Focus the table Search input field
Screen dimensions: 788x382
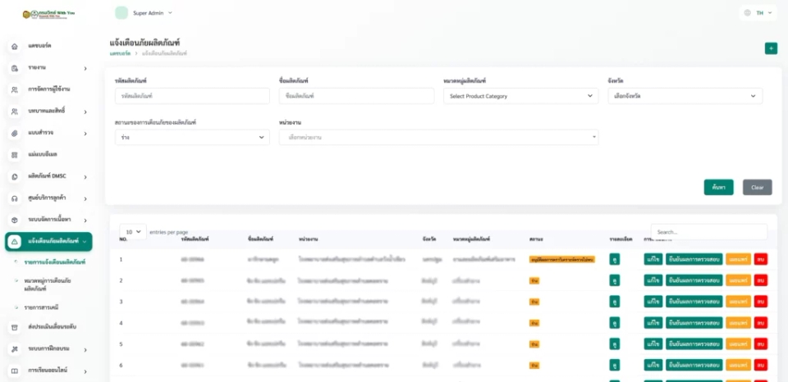coord(709,232)
